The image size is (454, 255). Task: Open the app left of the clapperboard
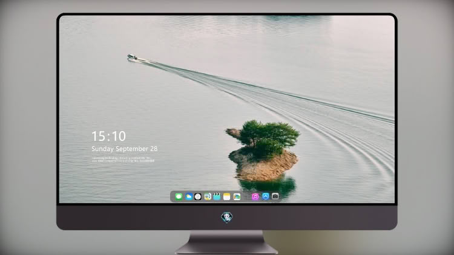(x=207, y=196)
